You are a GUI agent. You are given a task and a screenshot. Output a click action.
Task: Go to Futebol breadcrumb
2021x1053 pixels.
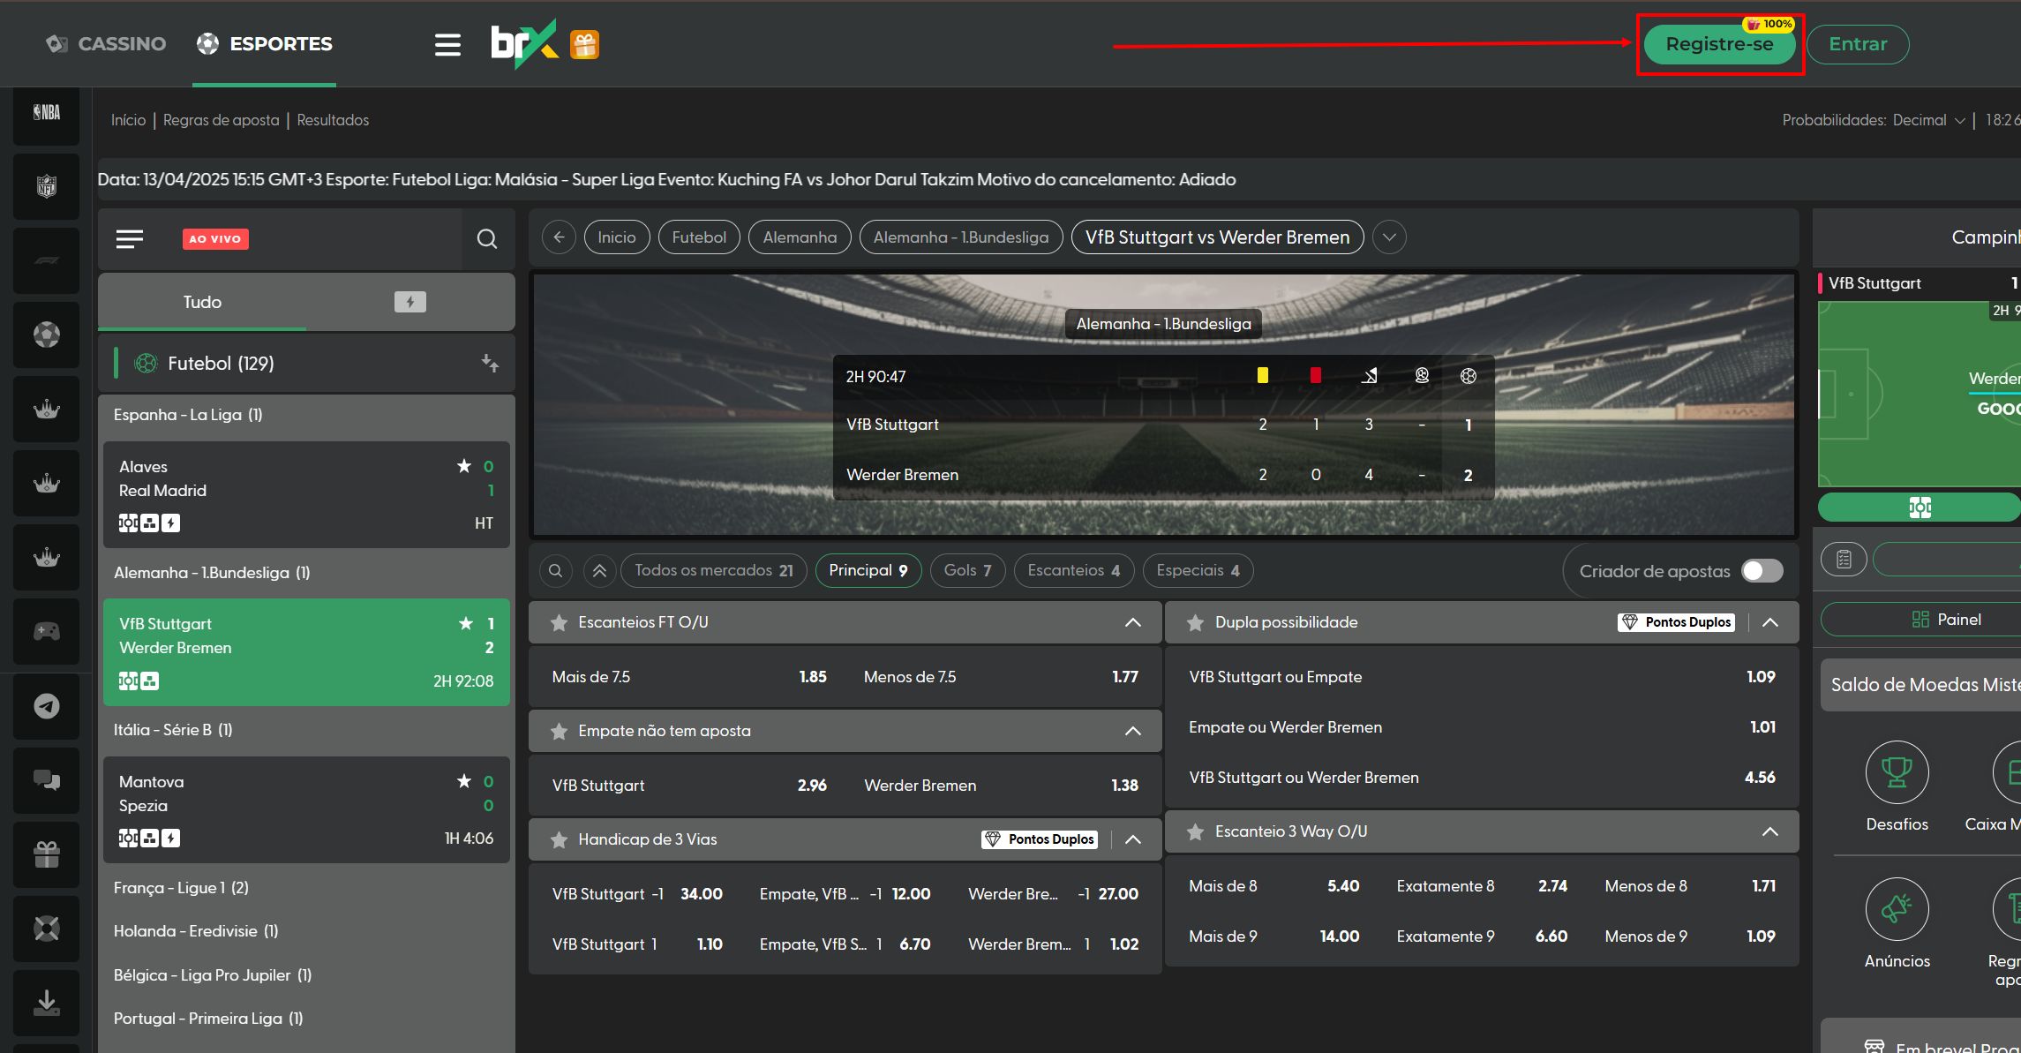pyautogui.click(x=699, y=237)
